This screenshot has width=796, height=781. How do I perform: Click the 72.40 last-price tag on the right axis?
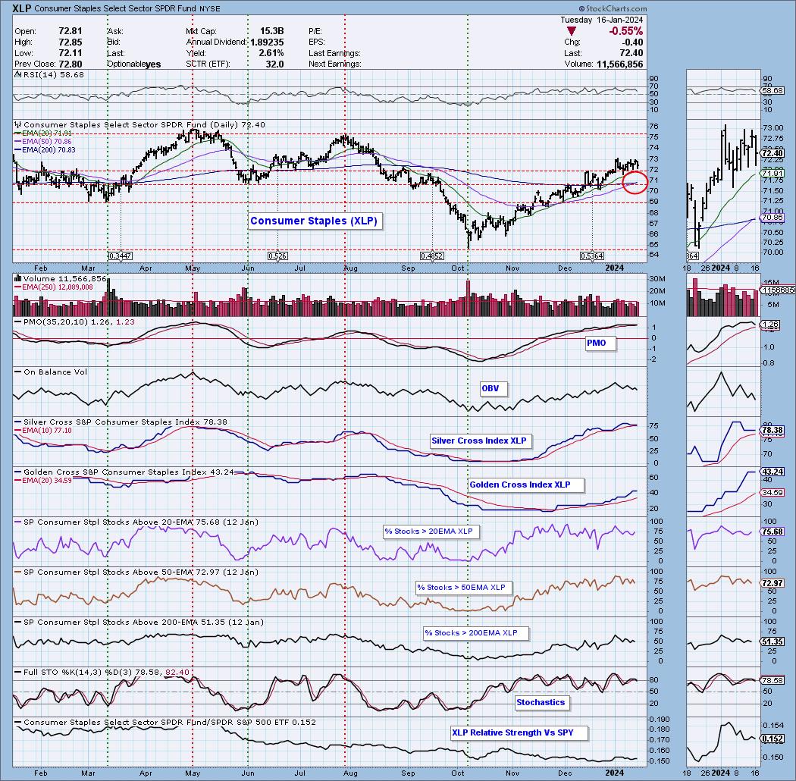click(x=772, y=153)
